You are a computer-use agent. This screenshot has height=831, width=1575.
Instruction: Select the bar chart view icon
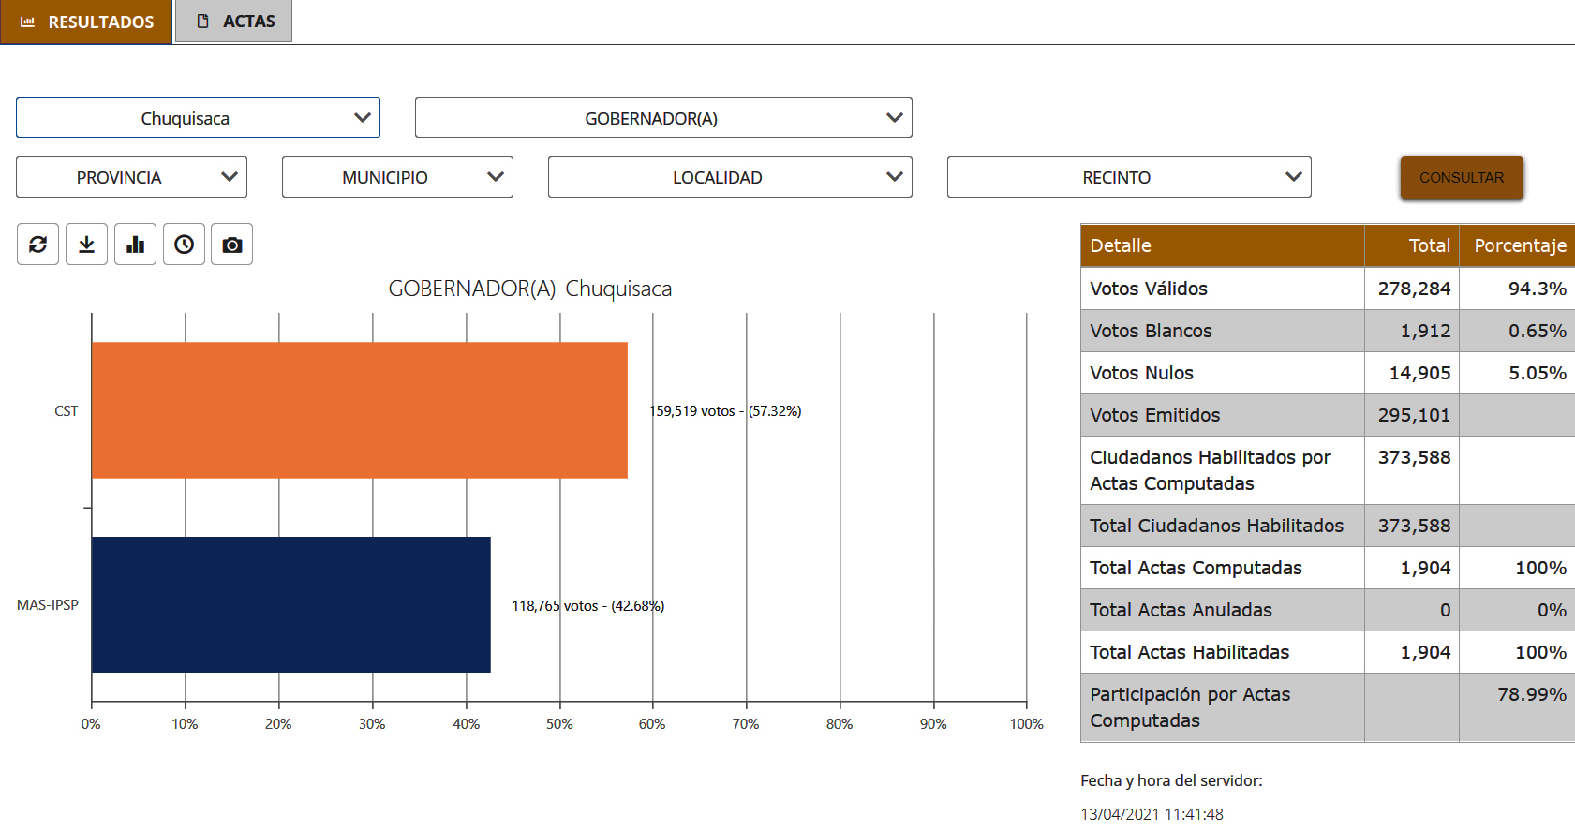point(135,245)
